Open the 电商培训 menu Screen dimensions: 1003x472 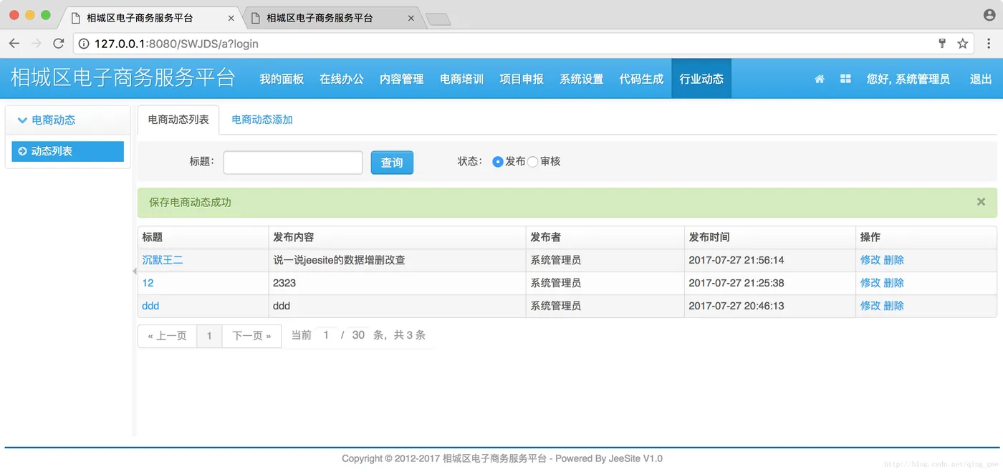coord(461,79)
